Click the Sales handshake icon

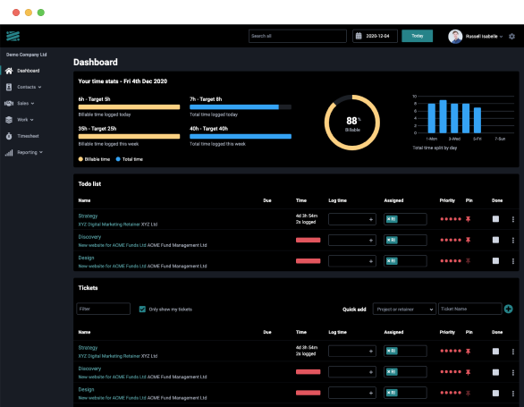click(x=9, y=104)
